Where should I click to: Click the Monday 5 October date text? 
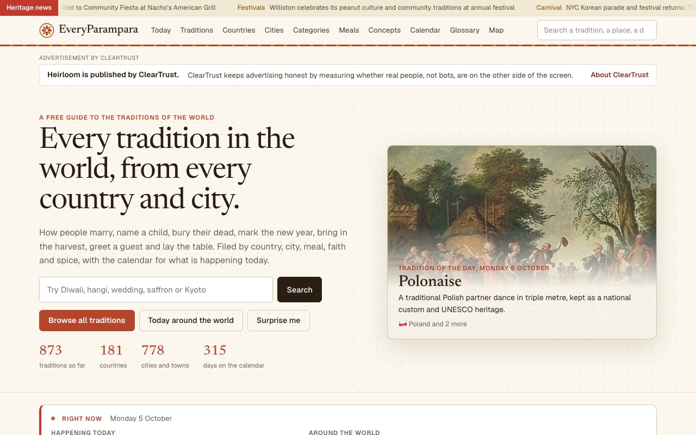coord(141,419)
